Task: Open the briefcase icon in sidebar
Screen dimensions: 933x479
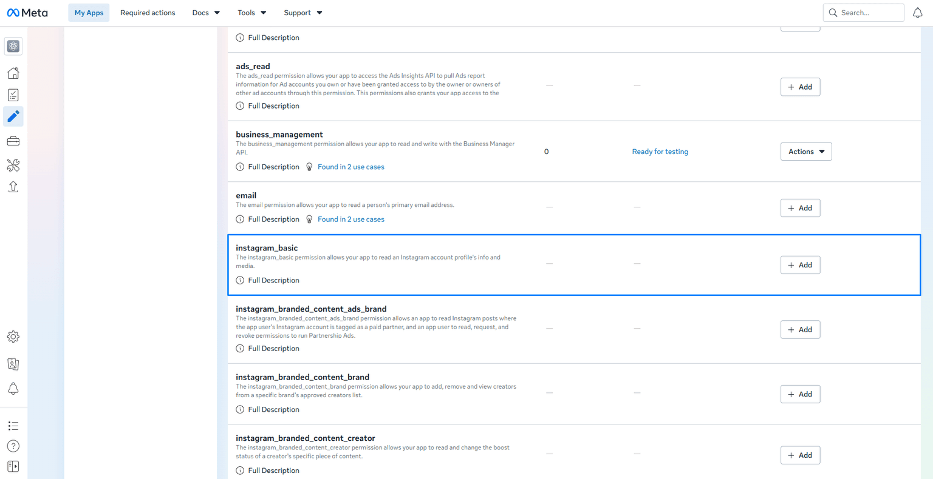Action: pyautogui.click(x=13, y=141)
